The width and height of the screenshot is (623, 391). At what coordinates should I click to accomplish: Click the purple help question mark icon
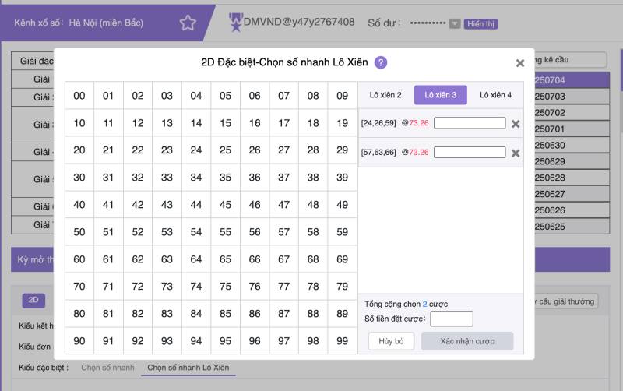pyautogui.click(x=380, y=63)
